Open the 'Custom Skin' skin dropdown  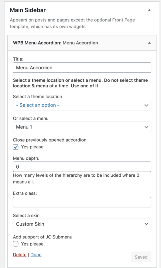click(x=82, y=224)
